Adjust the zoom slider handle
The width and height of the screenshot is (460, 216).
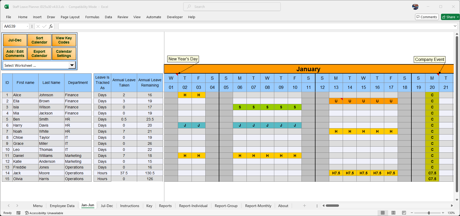coord(429,213)
